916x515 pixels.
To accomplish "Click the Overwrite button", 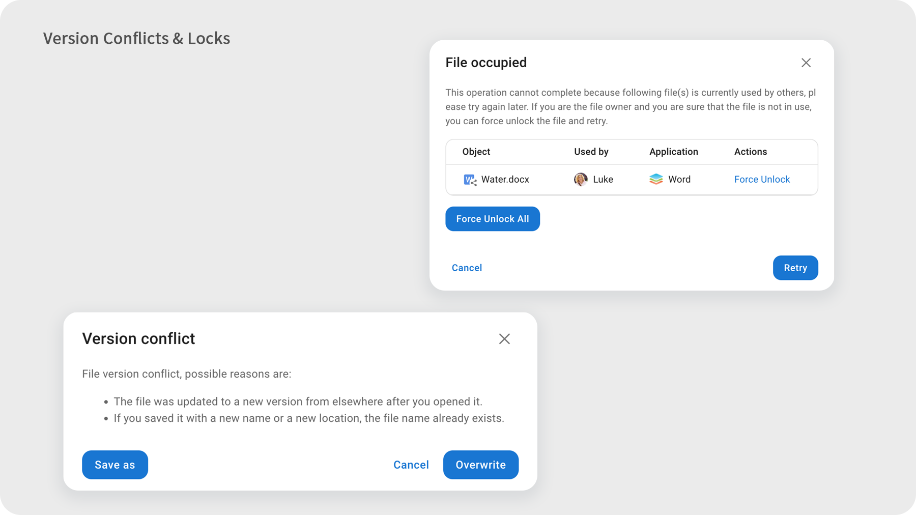I will coord(481,465).
